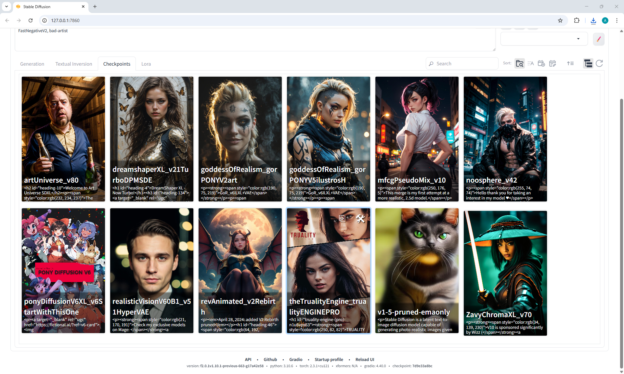The width and height of the screenshot is (624, 374).
Task: Open metadata editor on theTrualityEngine card
Action: click(360, 219)
